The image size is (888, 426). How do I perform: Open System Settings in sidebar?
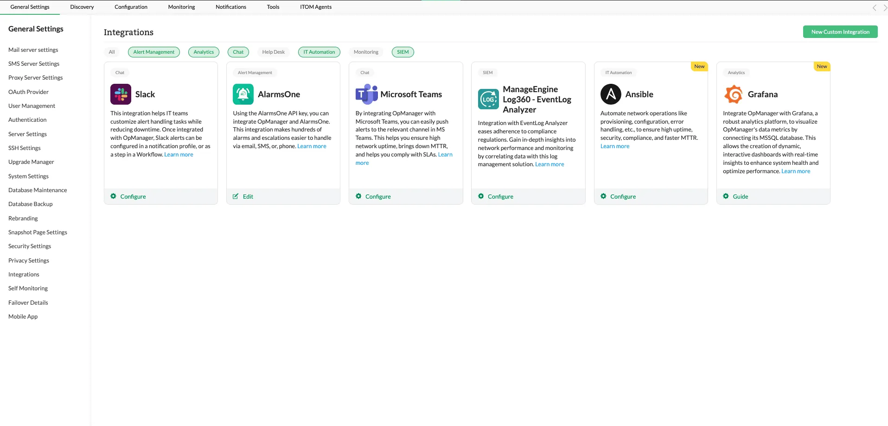(28, 176)
